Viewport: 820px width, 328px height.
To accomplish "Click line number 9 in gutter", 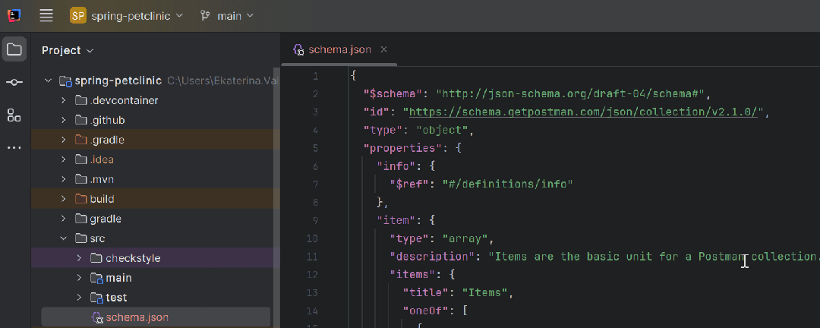I will pos(315,220).
